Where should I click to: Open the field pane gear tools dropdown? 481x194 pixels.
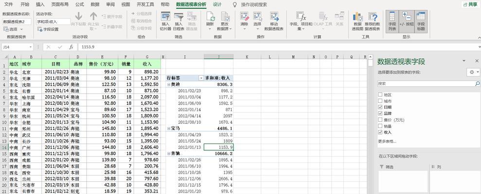click(x=478, y=72)
